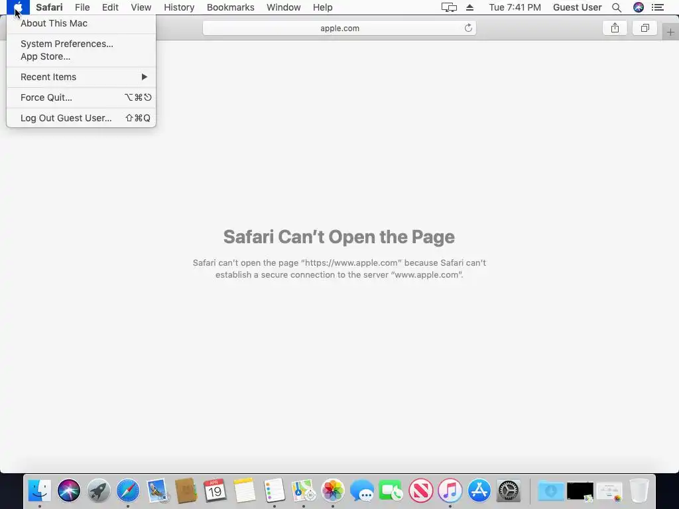Click the Tue 7:41 PM clock
The width and height of the screenshot is (679, 509).
tap(515, 7)
